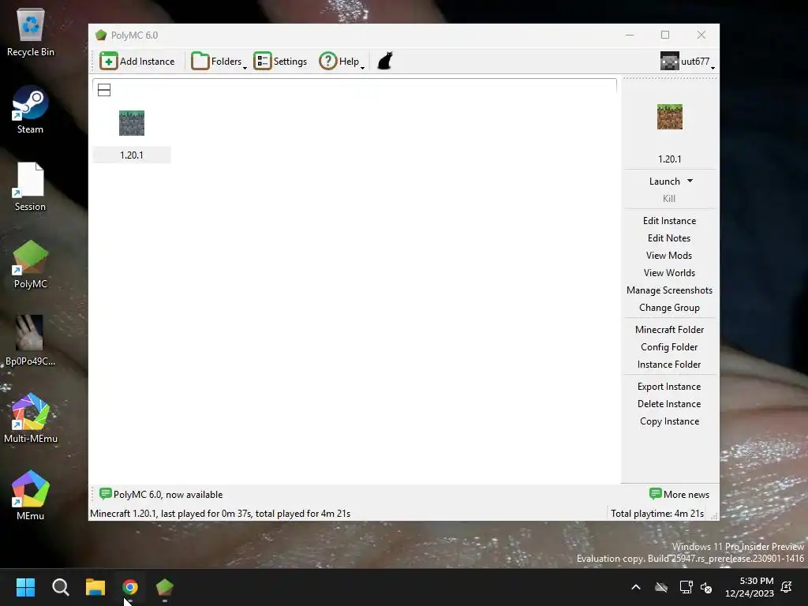Open PolyMC desktop shortcut
The image size is (808, 606).
pyautogui.click(x=31, y=264)
